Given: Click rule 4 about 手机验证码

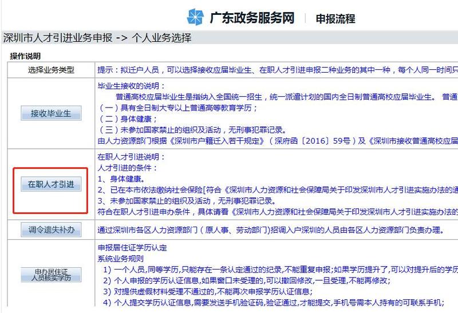Looking at the screenshot, I should [275, 302].
